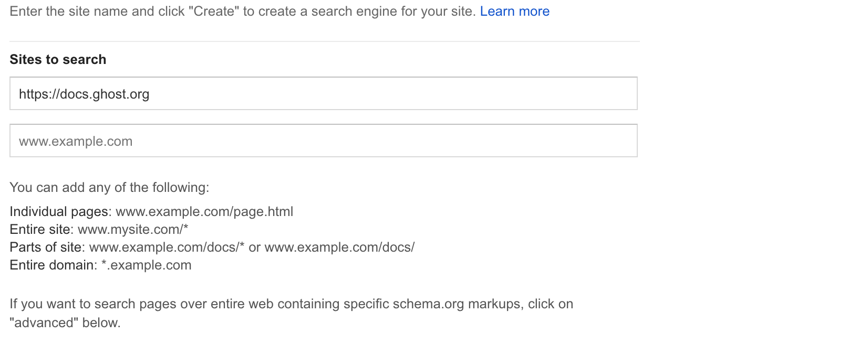Click the www.mysite.com/* example pattern
849x345 pixels.
coord(133,230)
